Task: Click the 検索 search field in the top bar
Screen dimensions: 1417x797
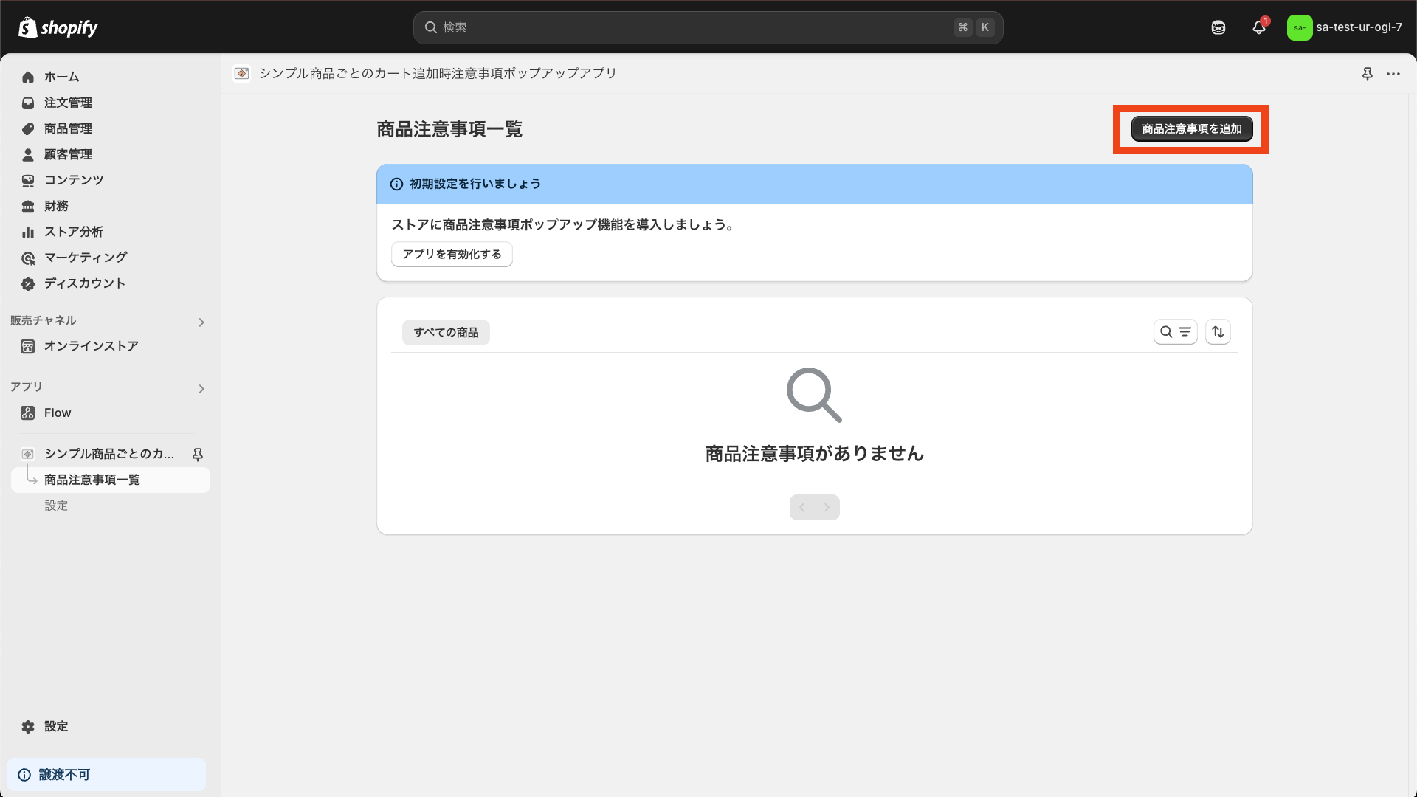Action: tap(708, 27)
